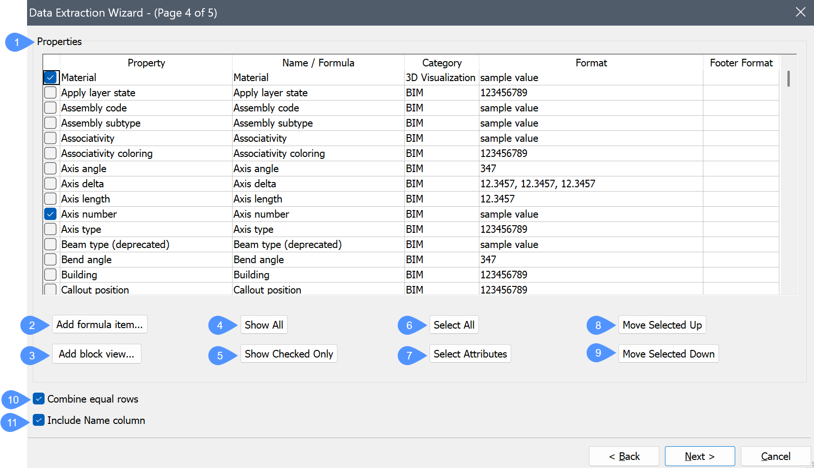Viewport: 814px width, 468px height.
Task: Sort by the Category column header
Action: 441,63
